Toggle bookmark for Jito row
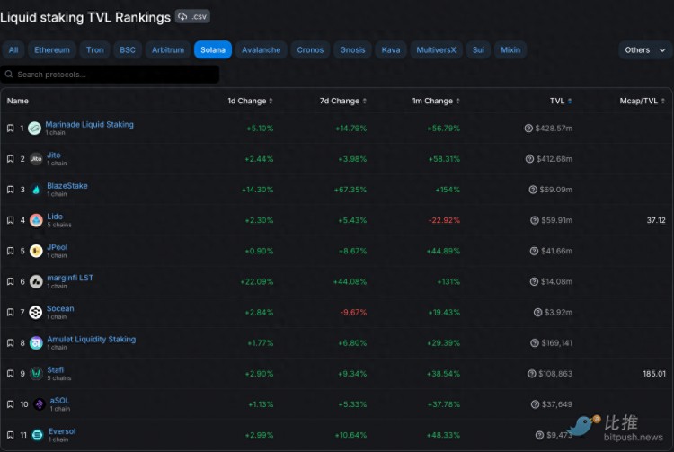674x452 pixels. pyautogui.click(x=10, y=159)
